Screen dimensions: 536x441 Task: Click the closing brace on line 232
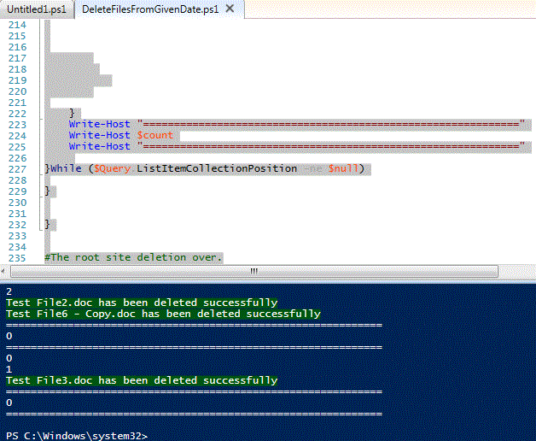(48, 224)
